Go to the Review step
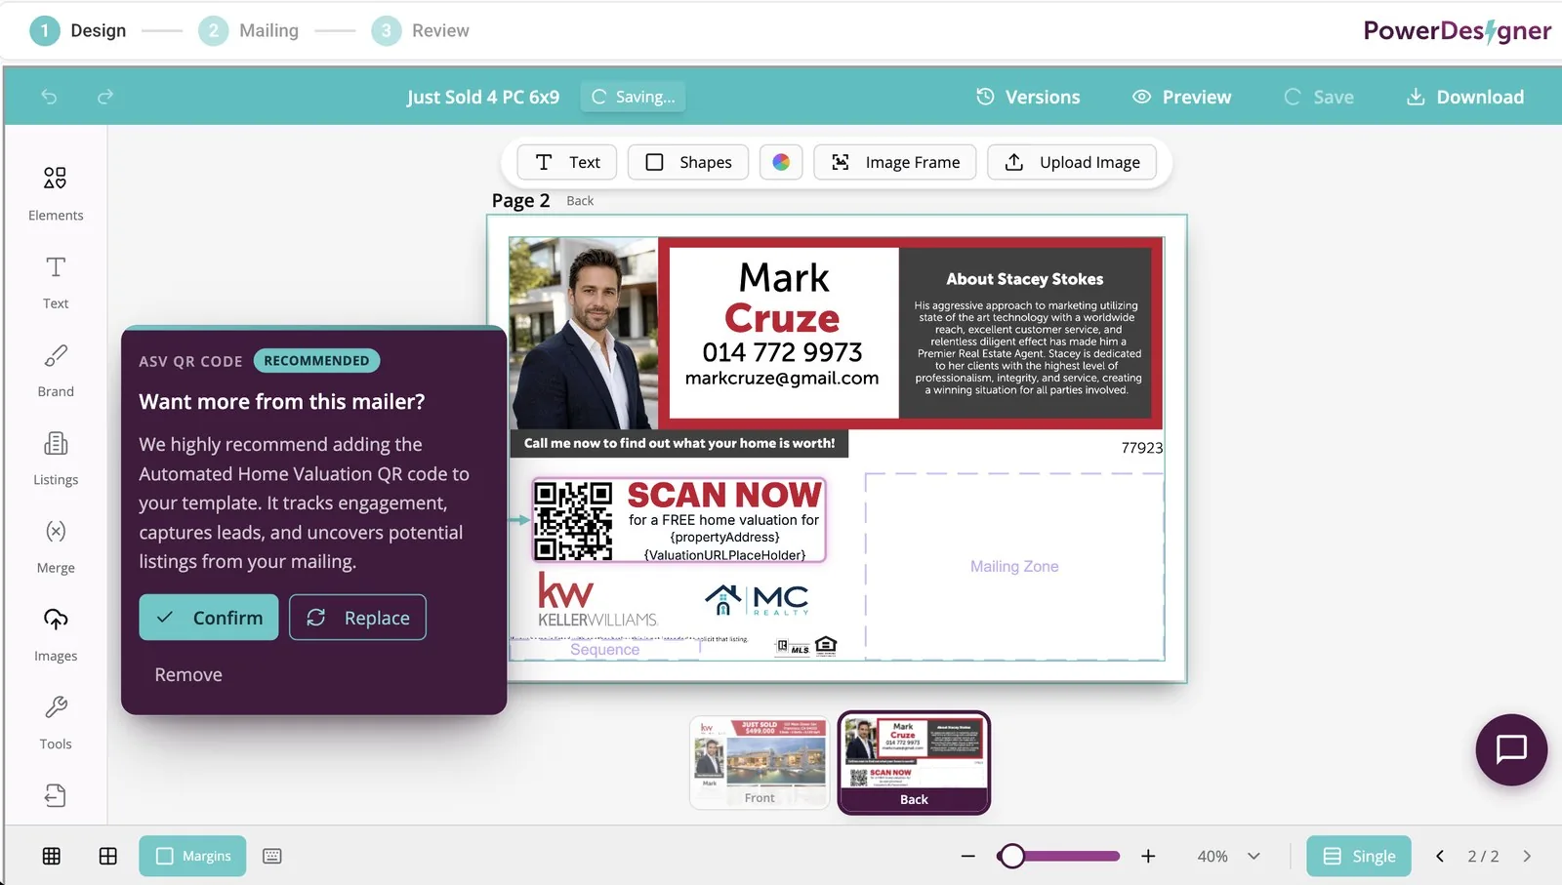The height and width of the screenshot is (885, 1562). pos(421,30)
